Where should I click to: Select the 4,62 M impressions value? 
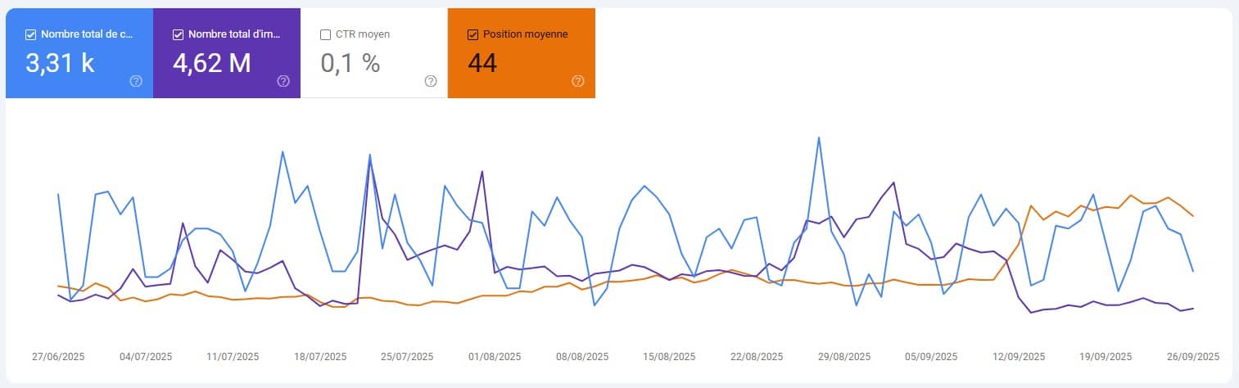(x=212, y=63)
